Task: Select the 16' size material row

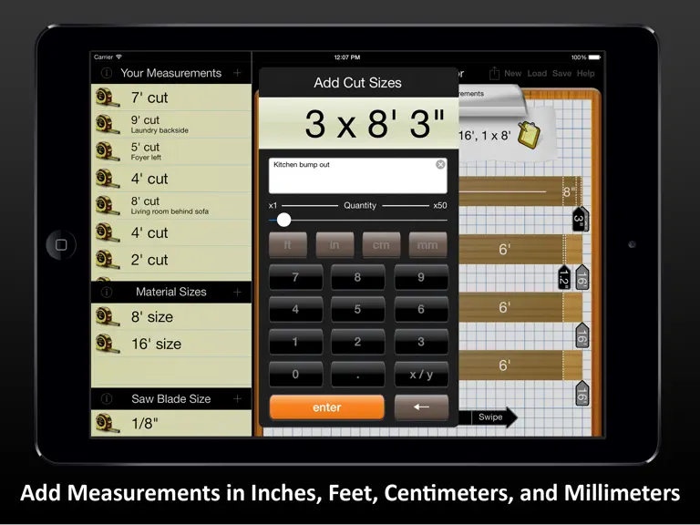Action: coord(171,344)
